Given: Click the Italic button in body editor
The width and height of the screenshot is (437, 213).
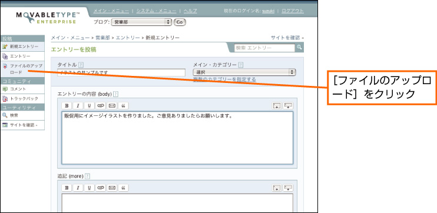Looking at the screenshot, I should coord(78,106).
